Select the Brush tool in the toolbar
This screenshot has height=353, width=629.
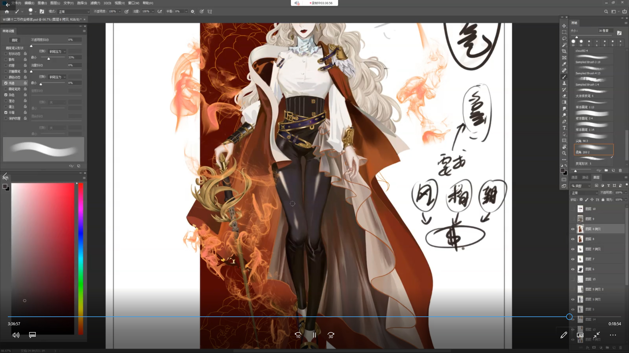point(564,77)
